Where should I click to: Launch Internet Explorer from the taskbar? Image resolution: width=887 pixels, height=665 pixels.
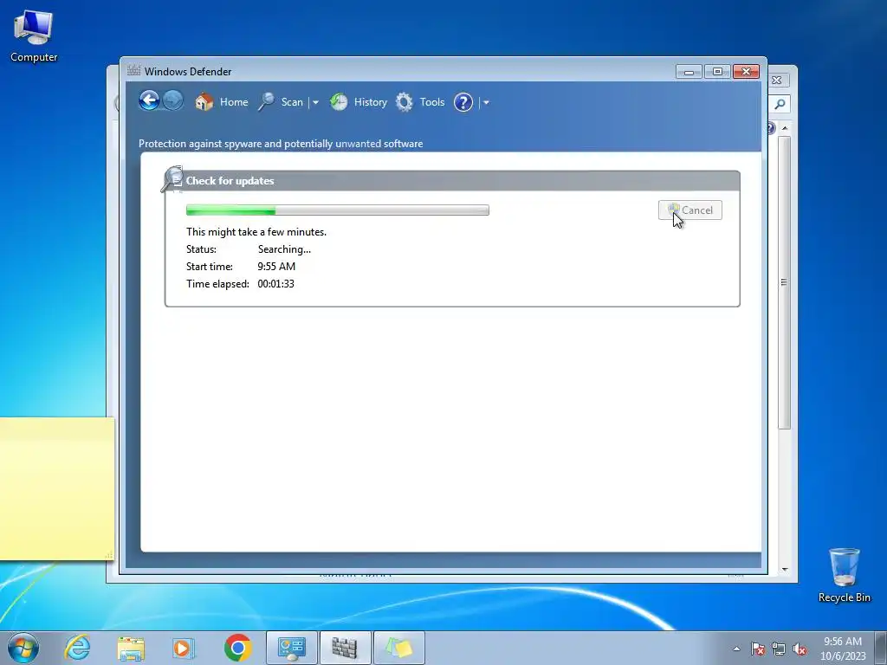[77, 648]
